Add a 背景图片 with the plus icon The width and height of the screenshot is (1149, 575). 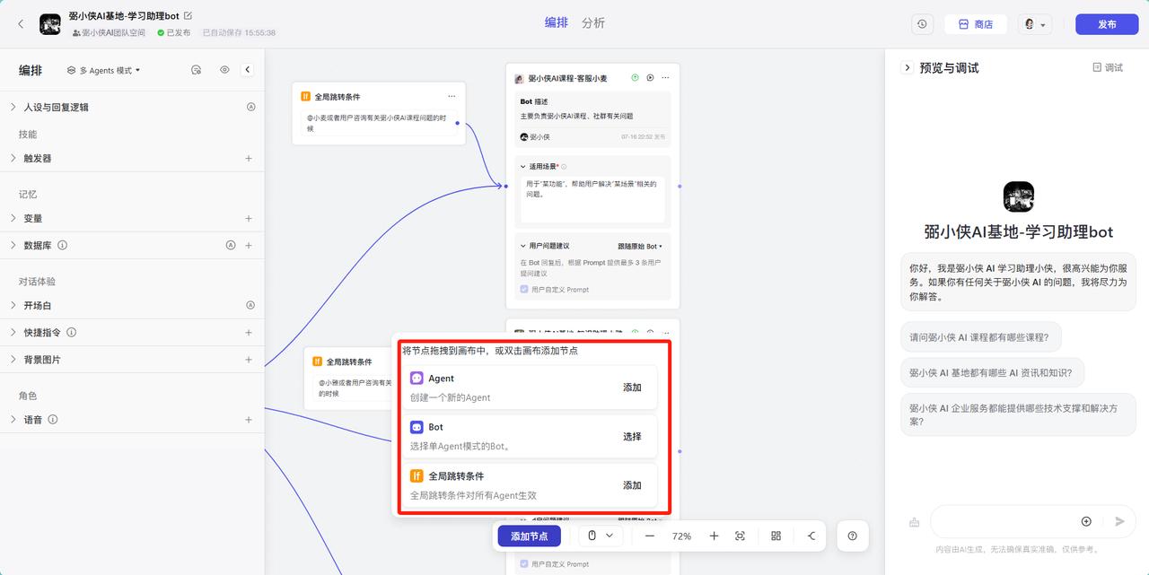(x=249, y=359)
